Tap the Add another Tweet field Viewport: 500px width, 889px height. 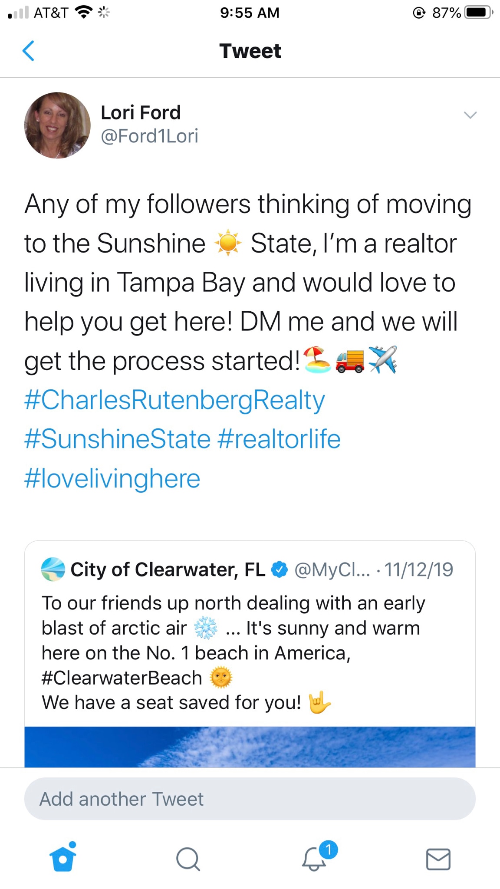(x=250, y=799)
